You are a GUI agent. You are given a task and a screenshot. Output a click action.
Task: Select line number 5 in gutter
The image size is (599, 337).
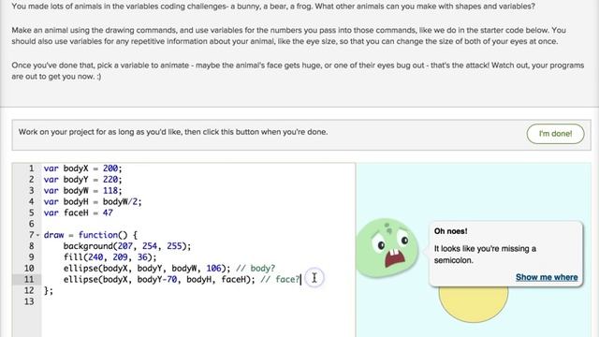31,212
